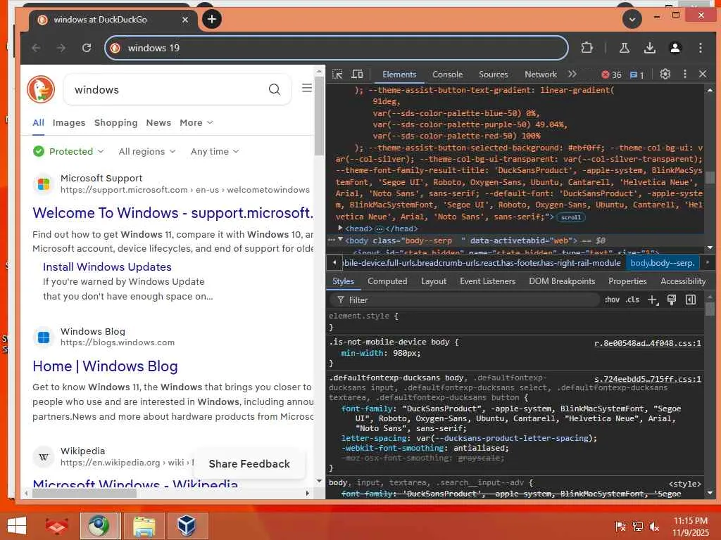Open the File Explorer taskbar icon
This screenshot has height=540, width=721.
(144, 526)
